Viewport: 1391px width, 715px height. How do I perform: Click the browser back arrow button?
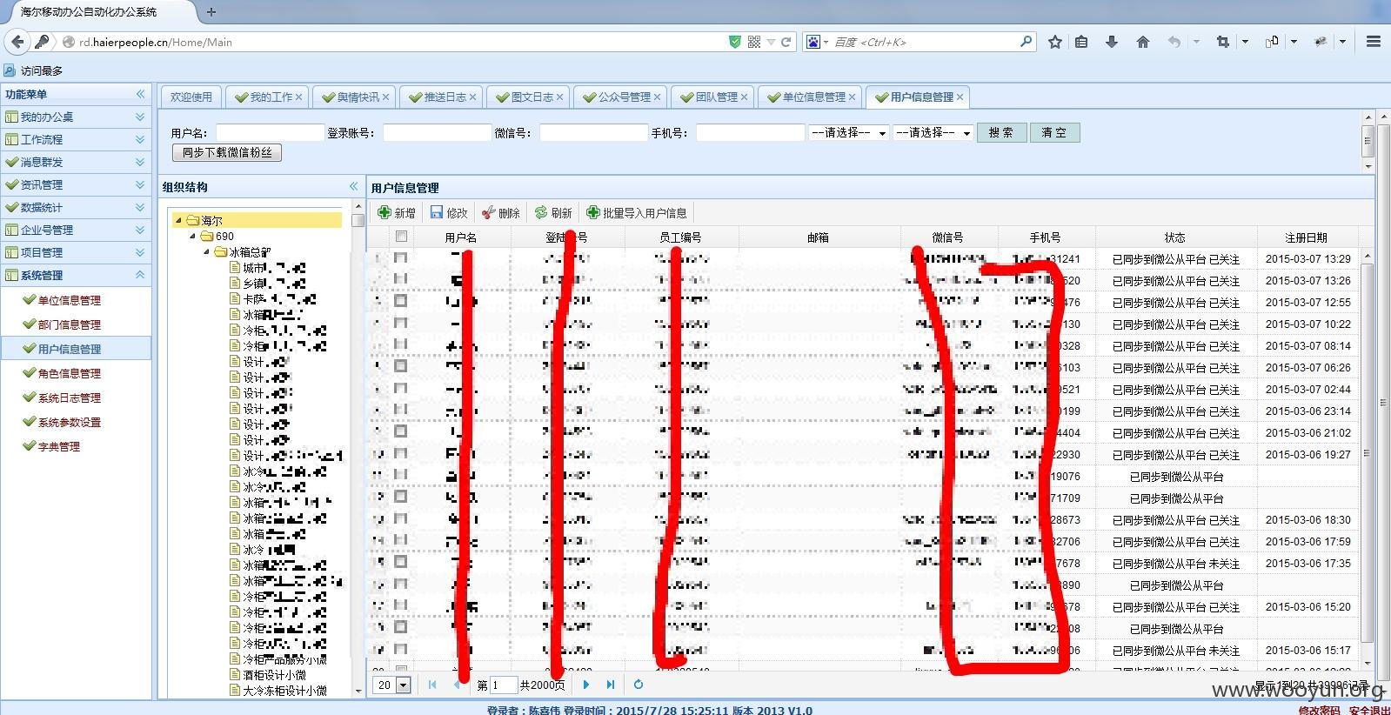(17, 42)
